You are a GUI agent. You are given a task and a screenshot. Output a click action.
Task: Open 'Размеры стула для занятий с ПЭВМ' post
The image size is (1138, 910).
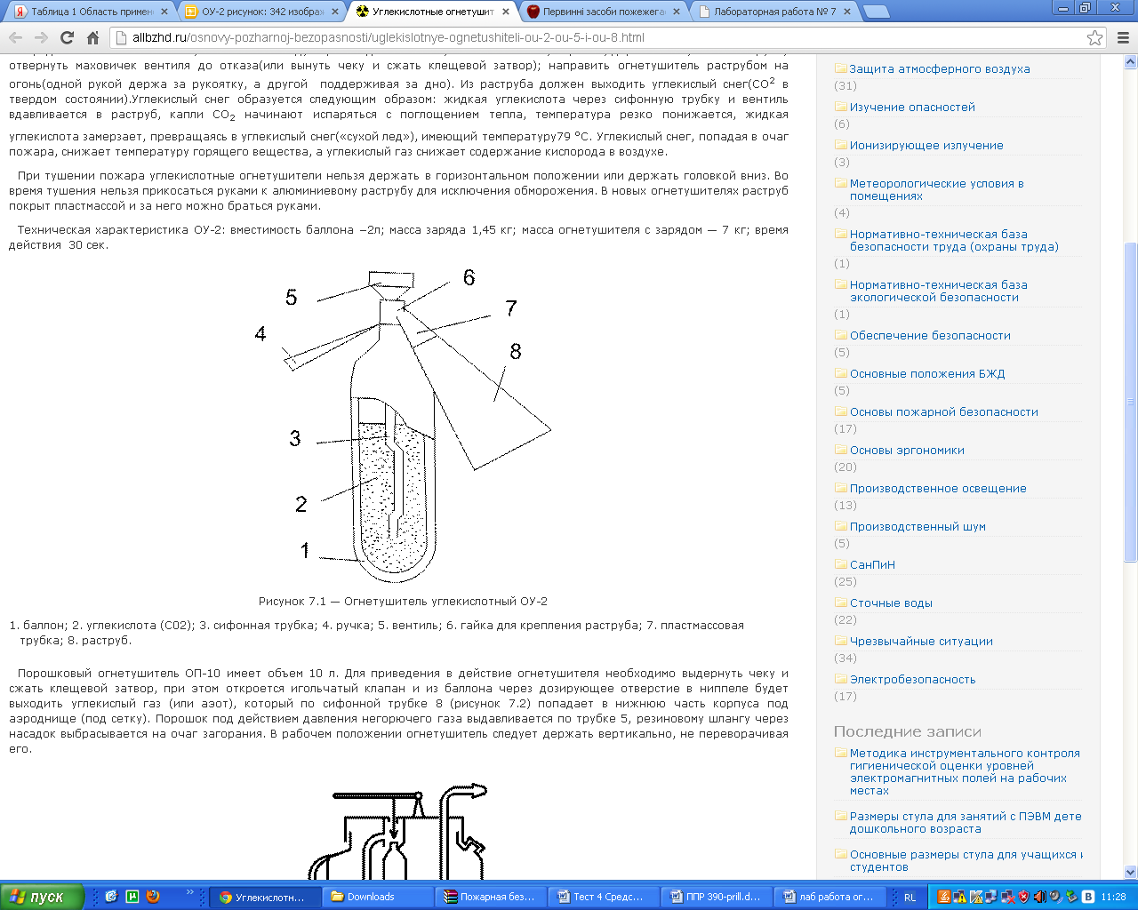966,822
